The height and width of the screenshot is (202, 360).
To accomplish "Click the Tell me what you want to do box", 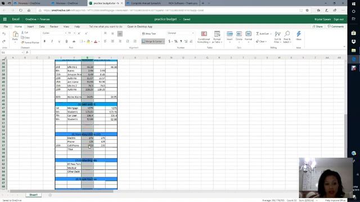I will [x=106, y=26].
